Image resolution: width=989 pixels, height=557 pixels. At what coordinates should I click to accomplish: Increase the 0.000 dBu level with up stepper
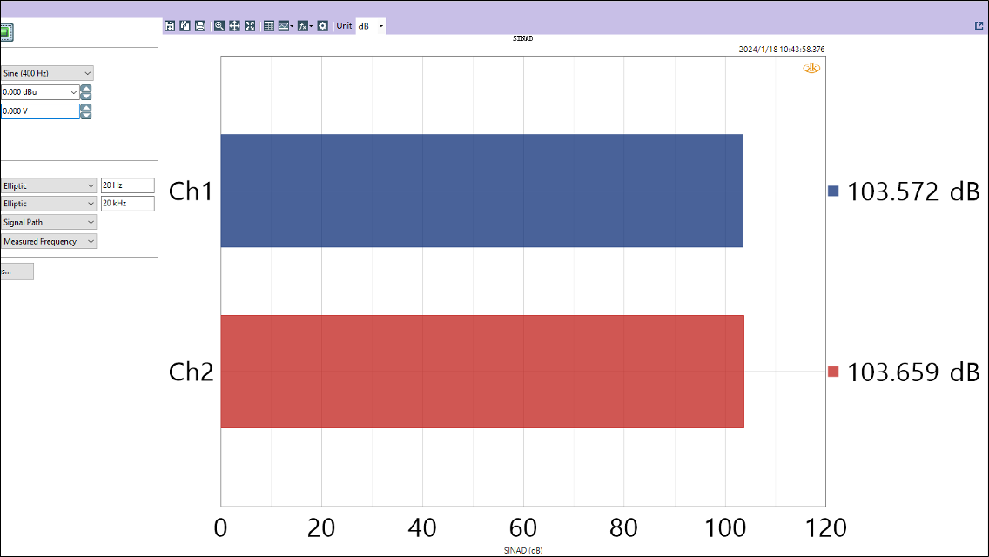click(86, 89)
